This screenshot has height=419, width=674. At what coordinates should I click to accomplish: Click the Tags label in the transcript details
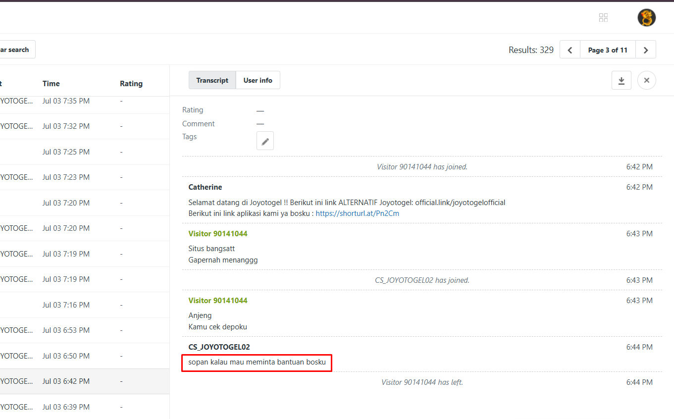[x=190, y=137]
